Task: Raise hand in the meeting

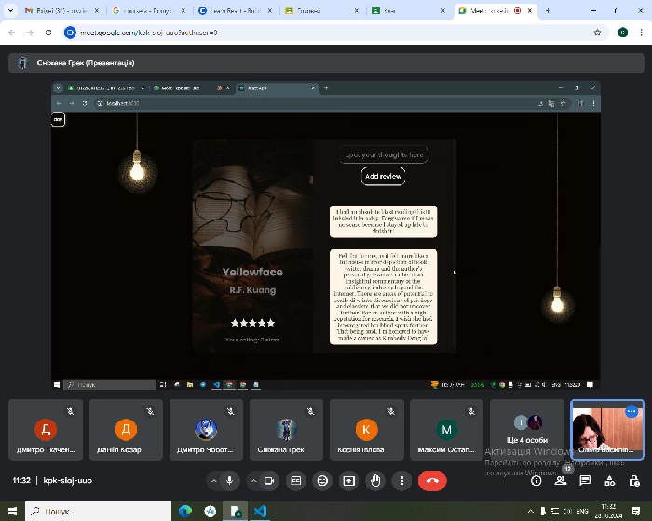Action: coord(375,481)
